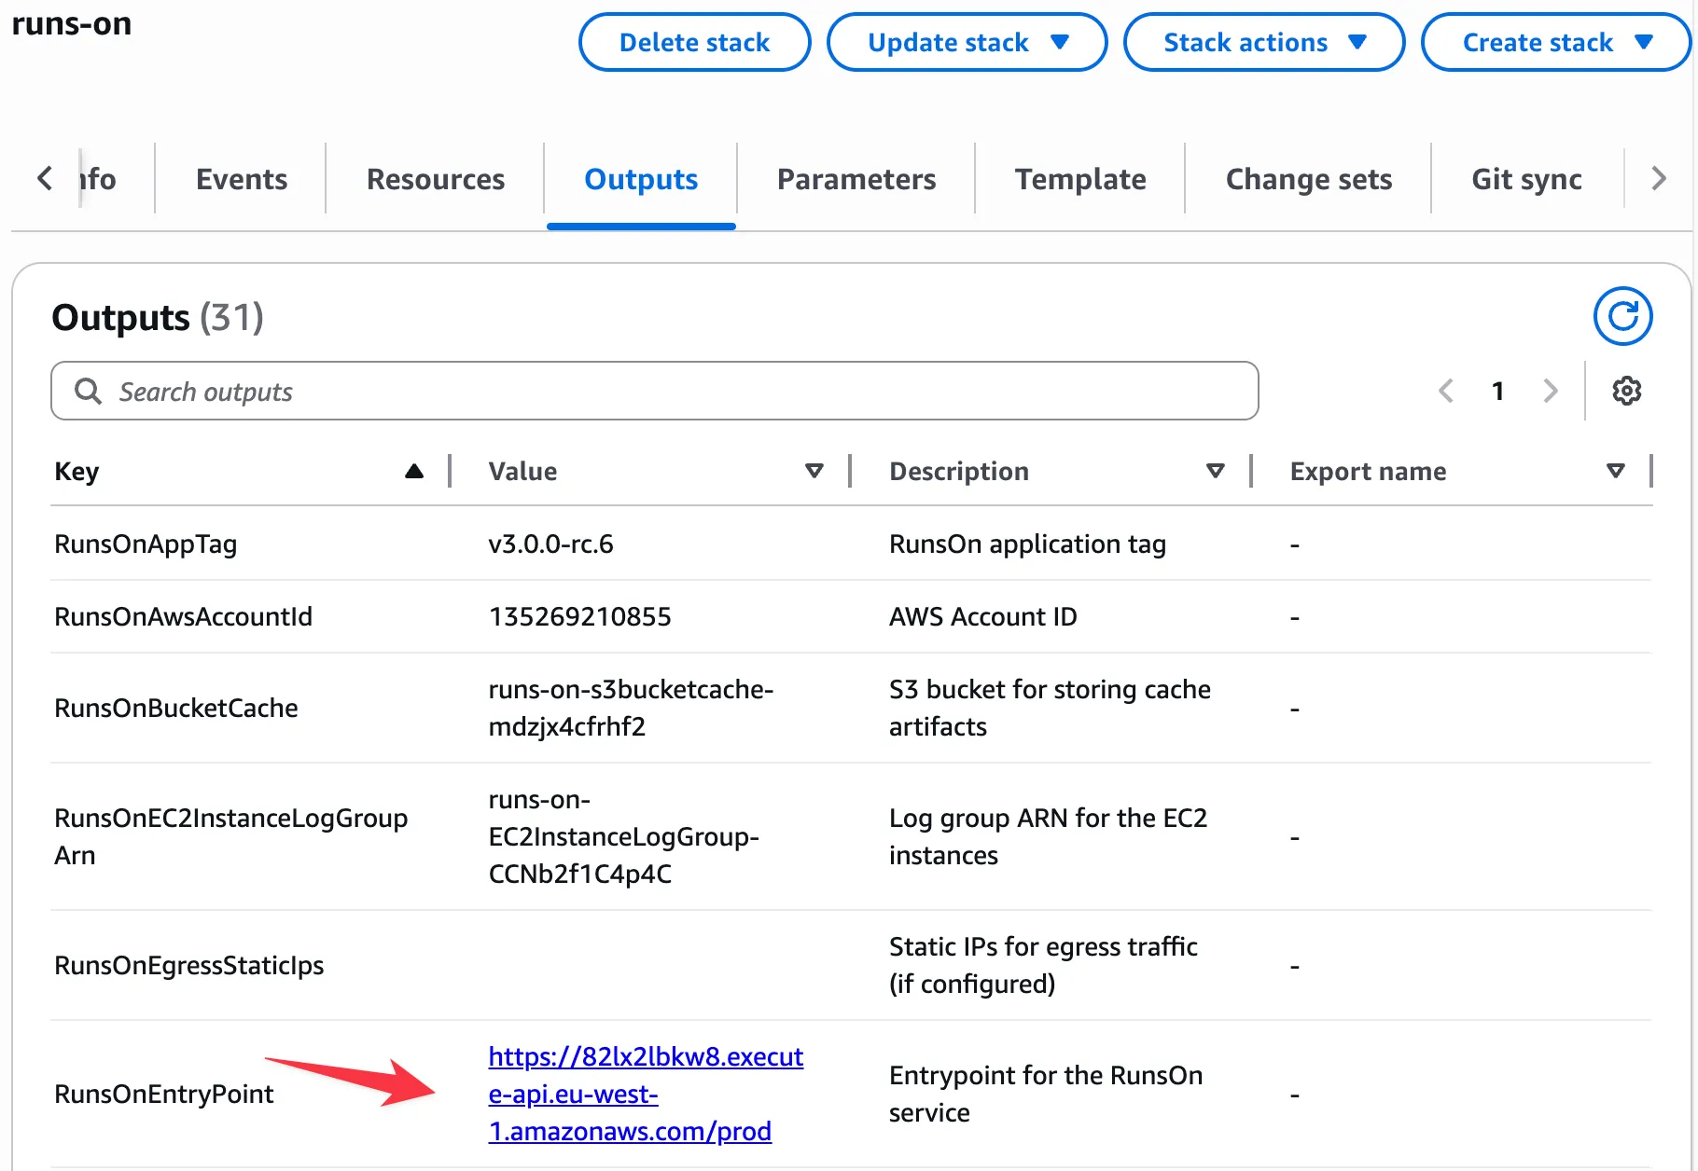Select the RunsOnEntryPoint key cell
The width and height of the screenshot is (1698, 1171).
click(x=163, y=1094)
